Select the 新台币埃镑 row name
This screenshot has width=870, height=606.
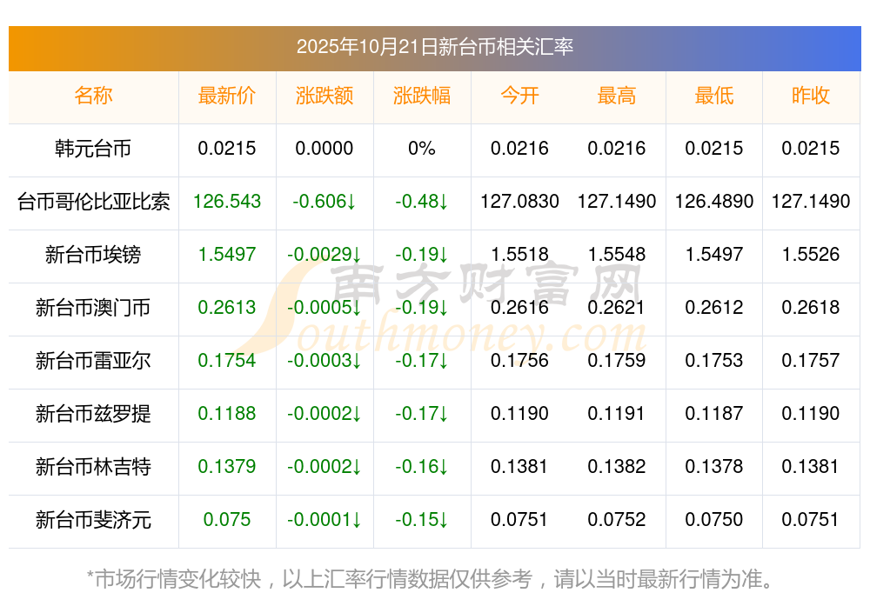pos(93,255)
